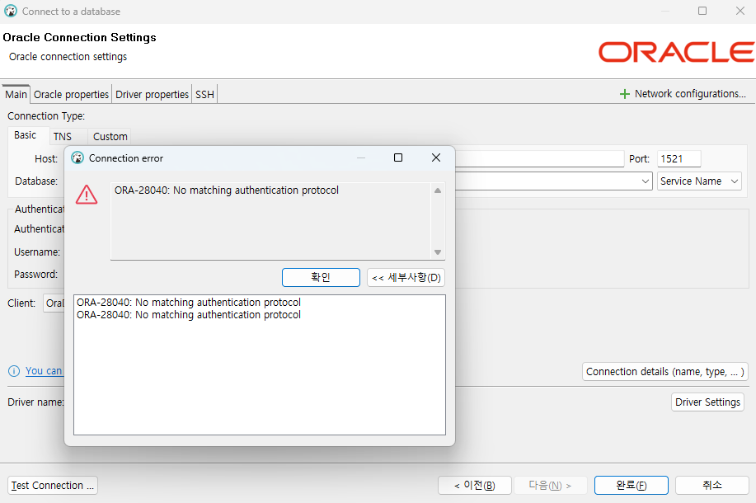Viewport: 756px width, 503px height.
Task: Follow the You can link
Action: point(44,371)
